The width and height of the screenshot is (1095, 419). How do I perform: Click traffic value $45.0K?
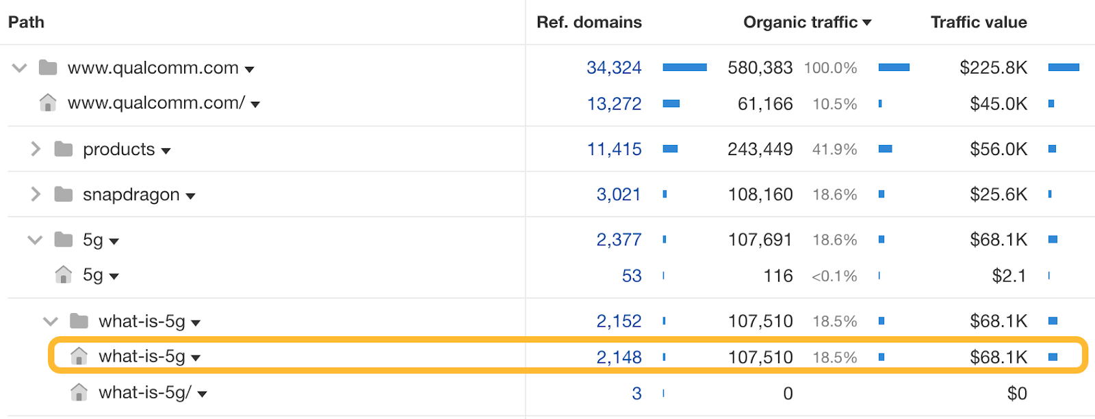point(999,104)
